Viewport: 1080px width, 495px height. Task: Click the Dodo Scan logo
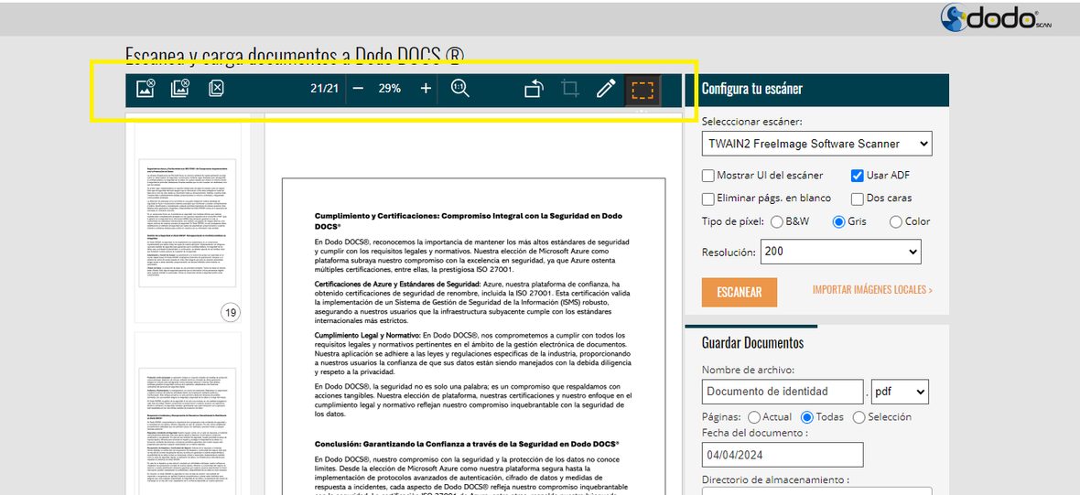pos(996,19)
